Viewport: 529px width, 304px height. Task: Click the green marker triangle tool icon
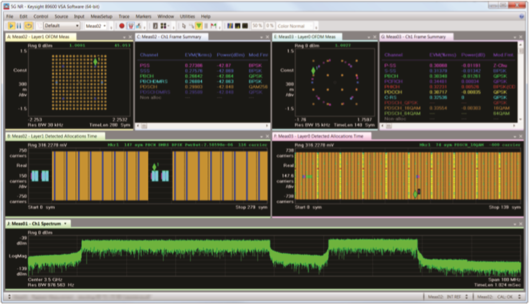[199, 25]
